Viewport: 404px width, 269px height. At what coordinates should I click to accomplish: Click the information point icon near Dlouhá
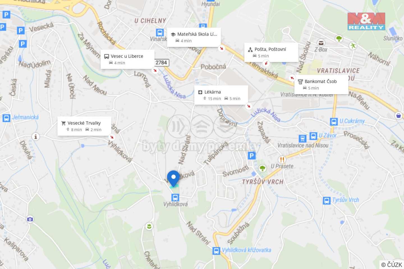click(36, 137)
